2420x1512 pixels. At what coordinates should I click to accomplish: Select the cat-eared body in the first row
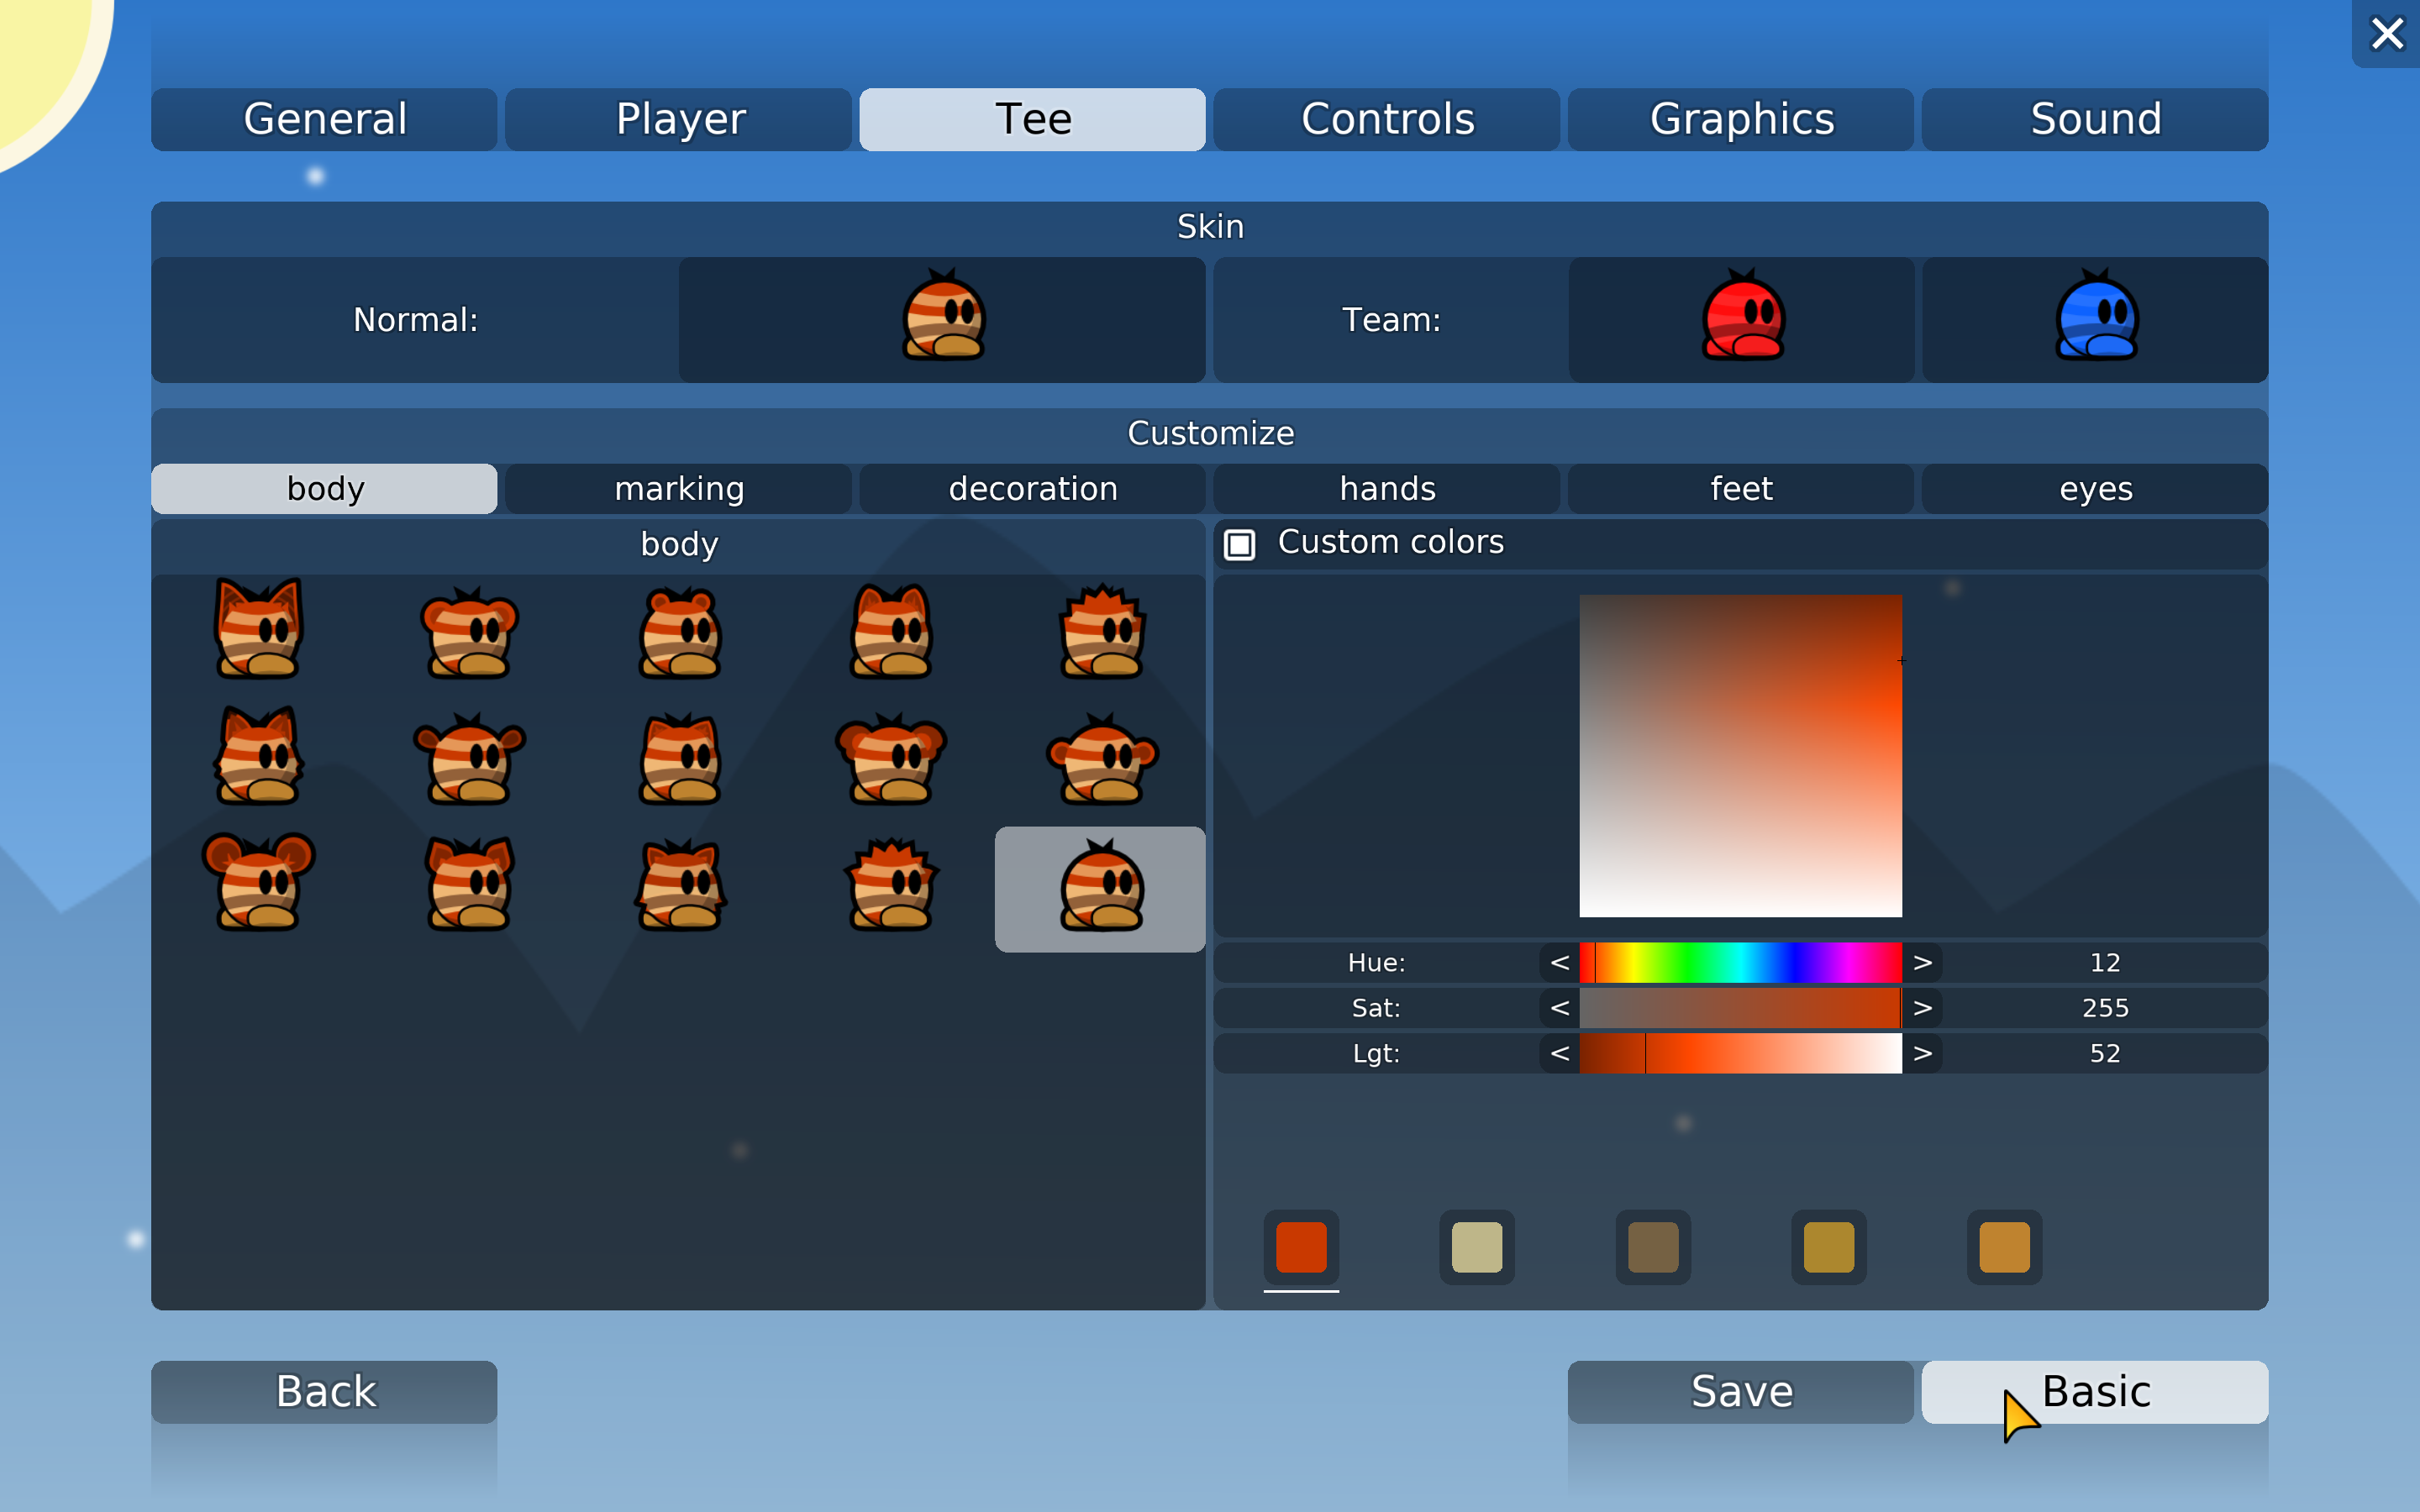pyautogui.click(x=258, y=630)
